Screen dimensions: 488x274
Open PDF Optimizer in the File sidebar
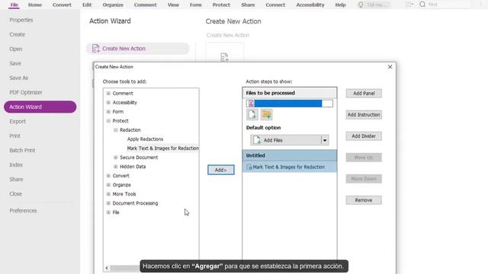click(x=26, y=92)
